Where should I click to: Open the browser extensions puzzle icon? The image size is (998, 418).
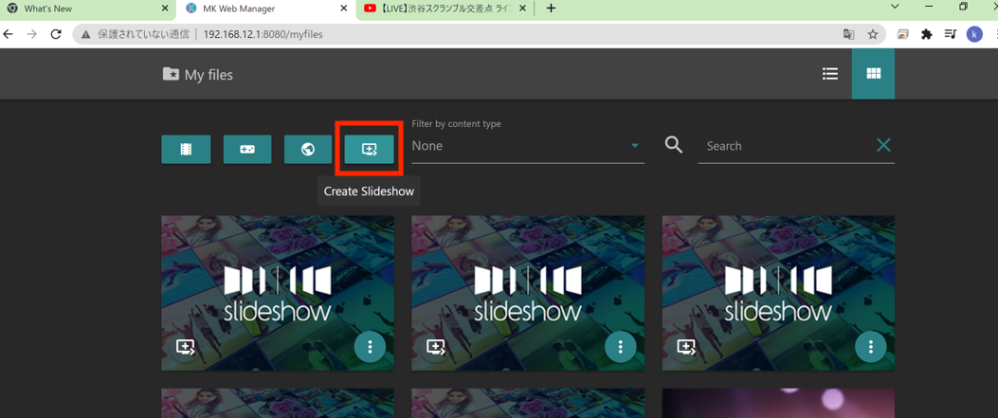tap(927, 34)
